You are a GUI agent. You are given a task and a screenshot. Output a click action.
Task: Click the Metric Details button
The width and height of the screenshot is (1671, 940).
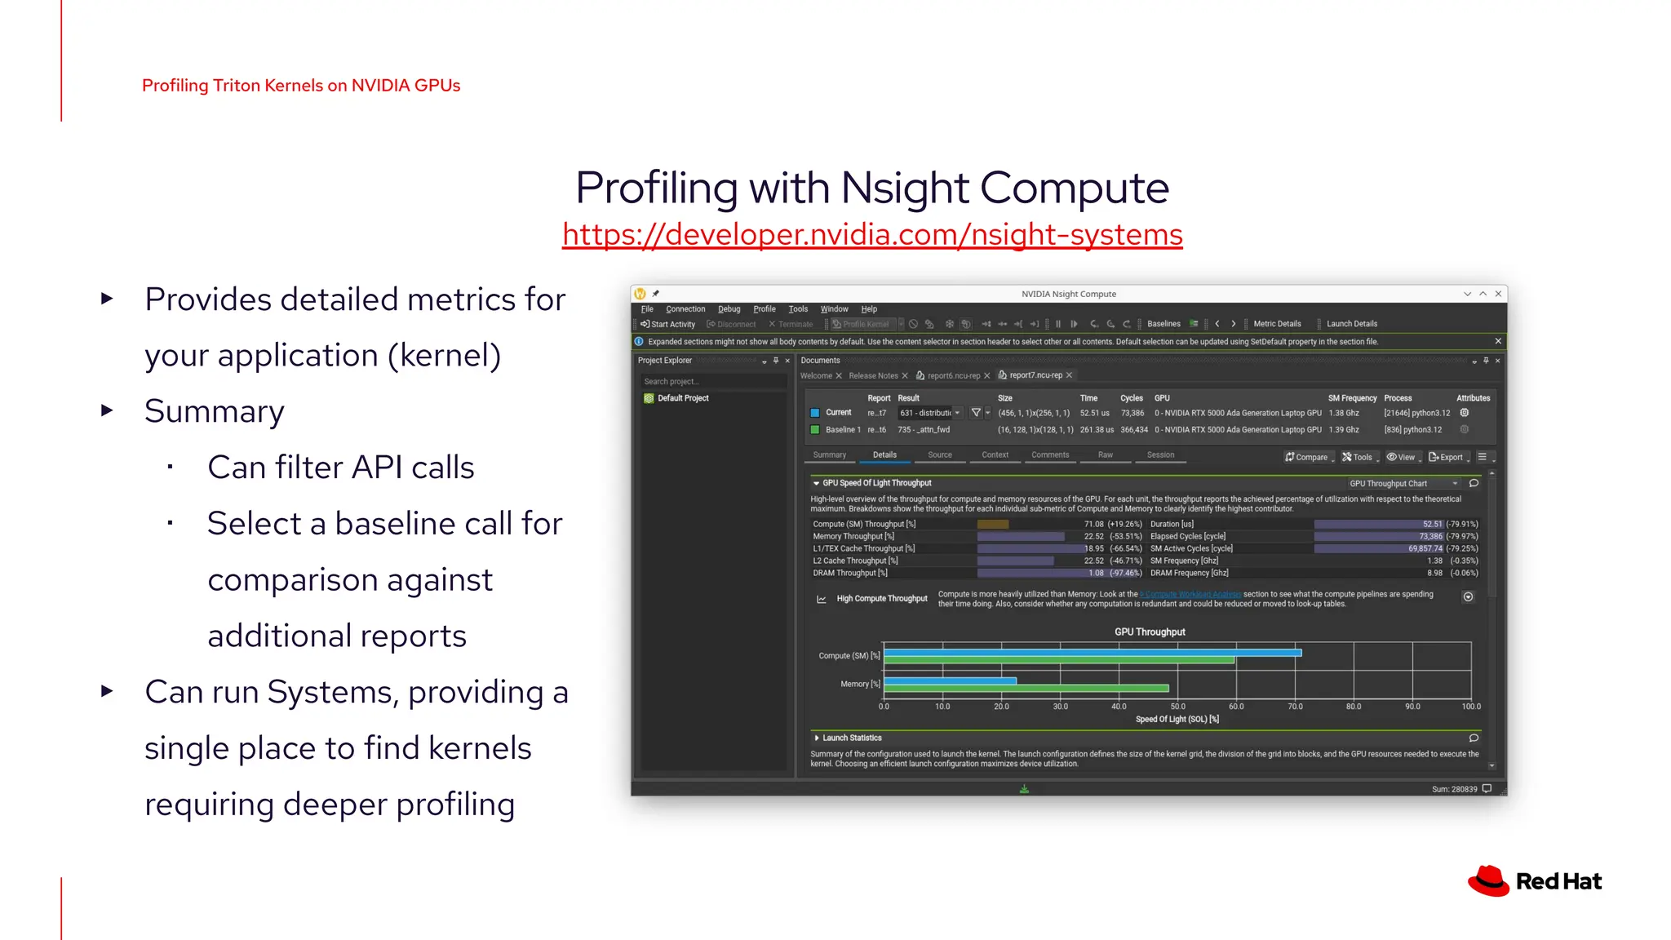coord(1277,324)
